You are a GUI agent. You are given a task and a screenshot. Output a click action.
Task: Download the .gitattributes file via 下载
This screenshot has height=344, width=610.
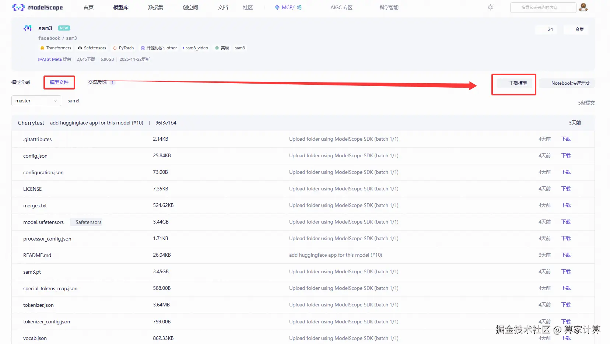click(x=566, y=139)
